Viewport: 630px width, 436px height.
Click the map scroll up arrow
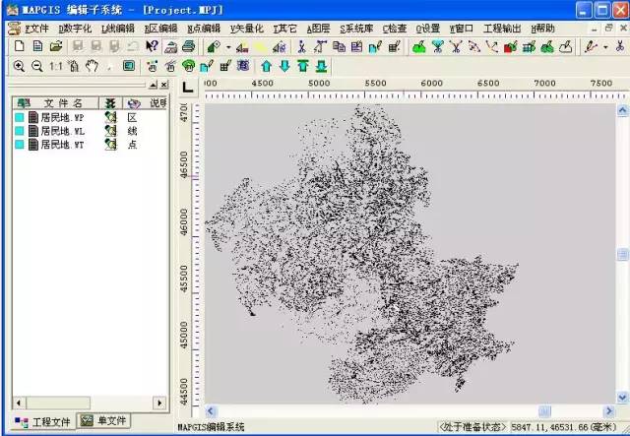point(622,110)
